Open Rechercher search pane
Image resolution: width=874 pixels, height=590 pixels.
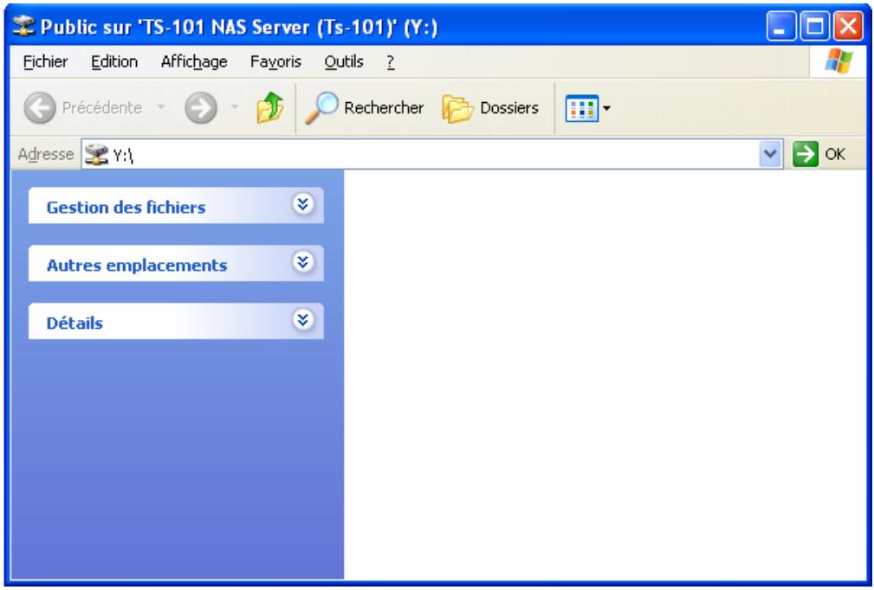coord(365,107)
